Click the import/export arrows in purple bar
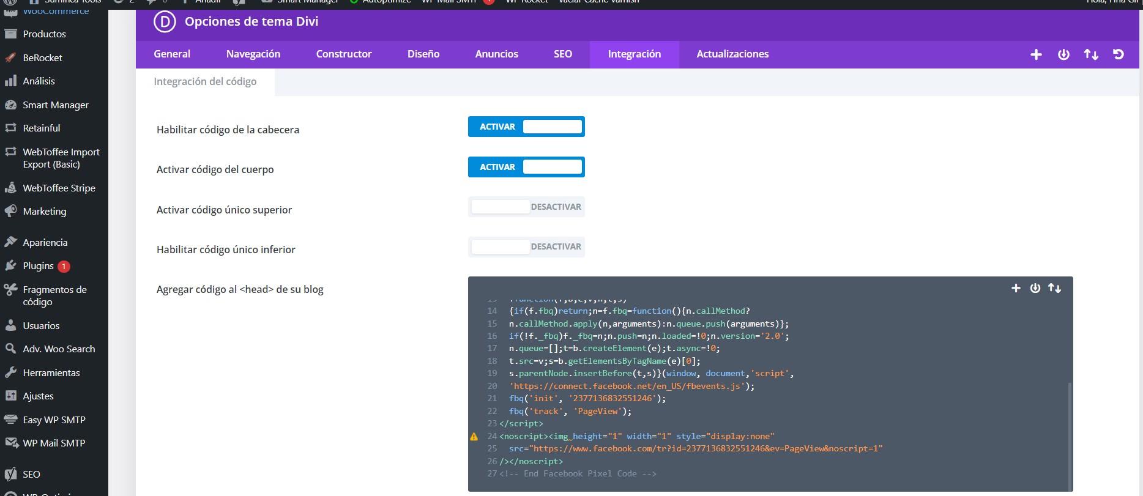This screenshot has height=496, width=1143. coord(1091,54)
